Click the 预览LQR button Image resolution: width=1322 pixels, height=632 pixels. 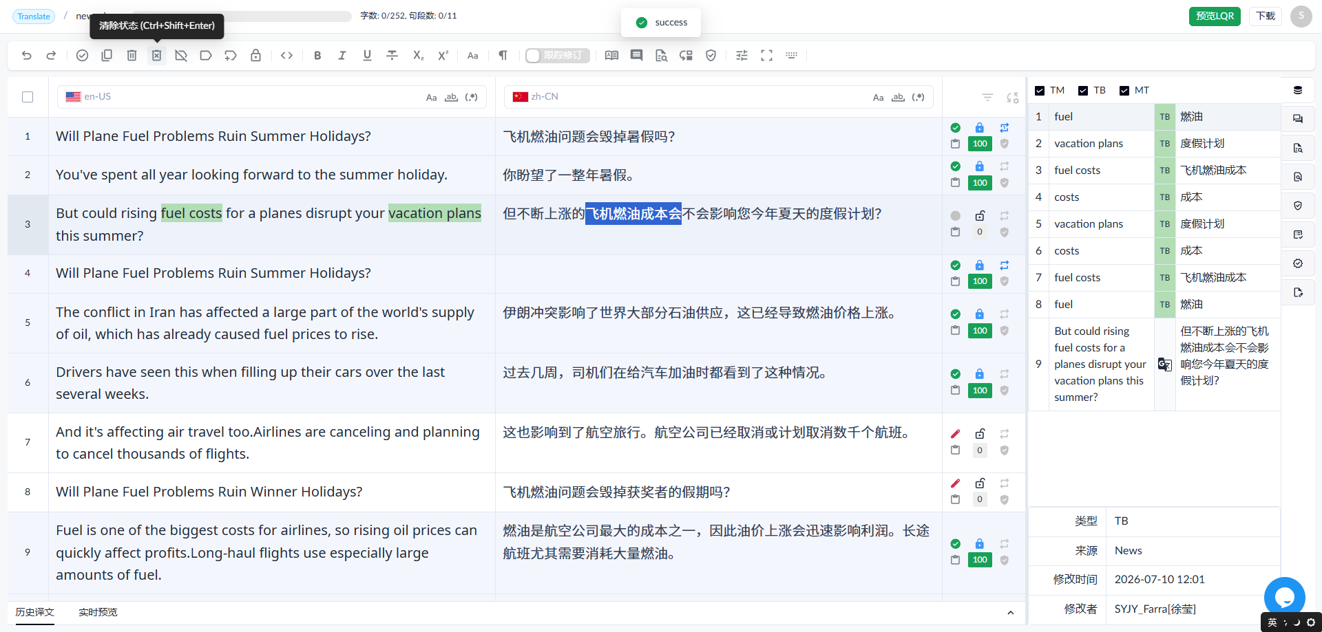pyautogui.click(x=1215, y=16)
